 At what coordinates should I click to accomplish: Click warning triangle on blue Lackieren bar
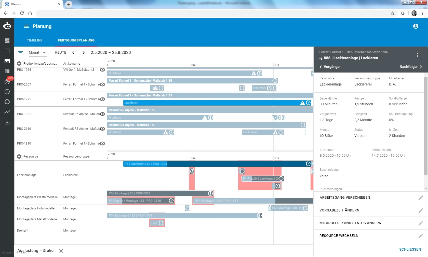point(302,103)
